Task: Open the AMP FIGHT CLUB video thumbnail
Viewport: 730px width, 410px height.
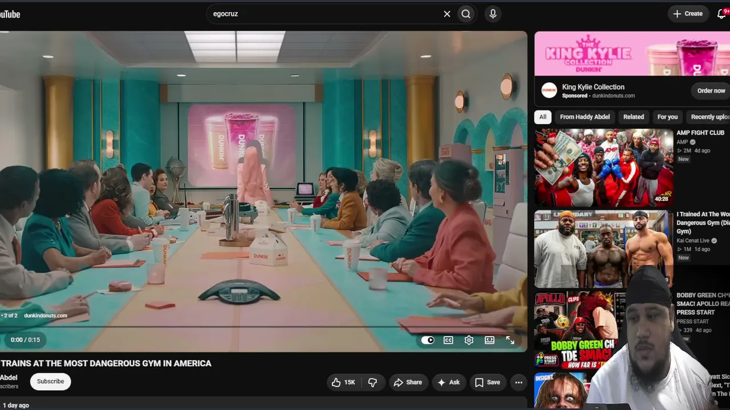Action: [x=604, y=167]
